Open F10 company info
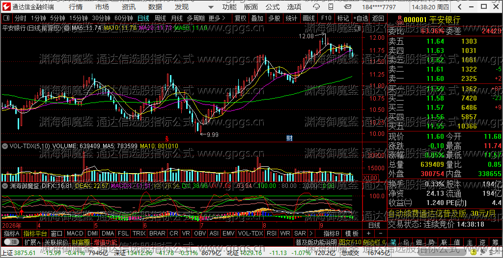Image resolution: width=503 pixels, height=258 pixels. (x=326, y=18)
